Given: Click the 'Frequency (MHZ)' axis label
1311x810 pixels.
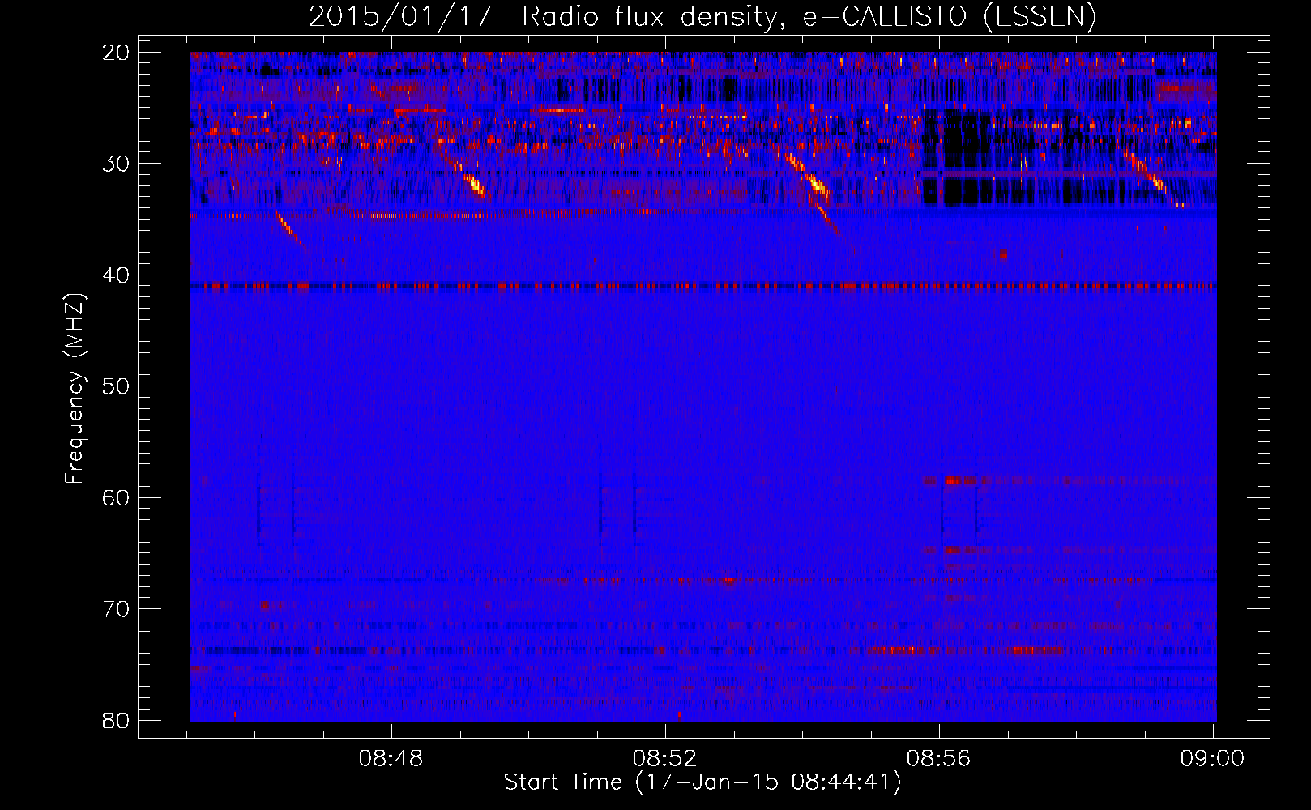Looking at the screenshot, I should [75, 389].
